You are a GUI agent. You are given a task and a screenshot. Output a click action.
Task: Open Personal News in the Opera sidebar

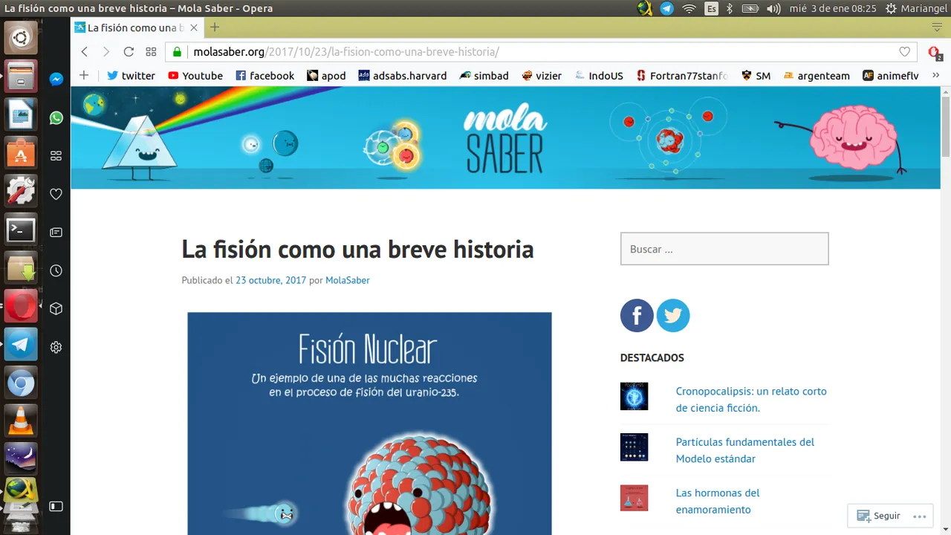pos(56,233)
